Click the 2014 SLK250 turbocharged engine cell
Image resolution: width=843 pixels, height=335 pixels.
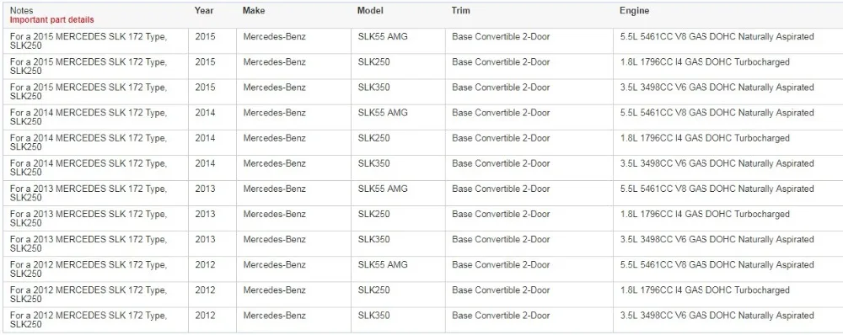tap(727, 142)
